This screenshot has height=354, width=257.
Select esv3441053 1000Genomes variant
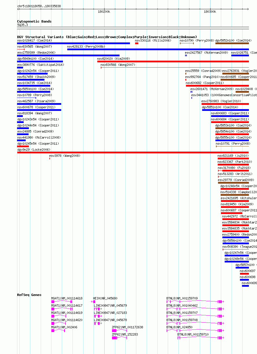(x=191, y=98)
